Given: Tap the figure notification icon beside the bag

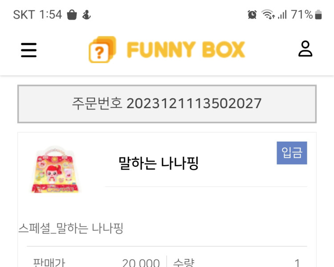Looking at the screenshot, I should click(x=86, y=15).
